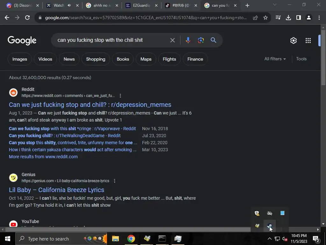Open the tab search dropdown arrow
Viewport: 326px width, 245px height.
(275, 4)
